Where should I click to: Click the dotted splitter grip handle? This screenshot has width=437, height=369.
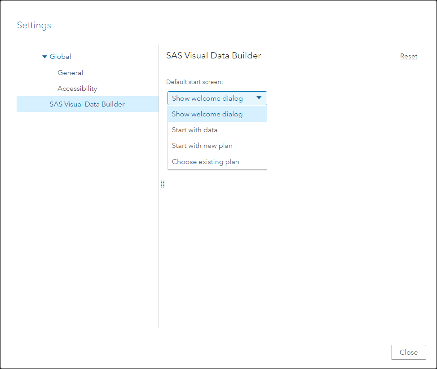pos(163,184)
